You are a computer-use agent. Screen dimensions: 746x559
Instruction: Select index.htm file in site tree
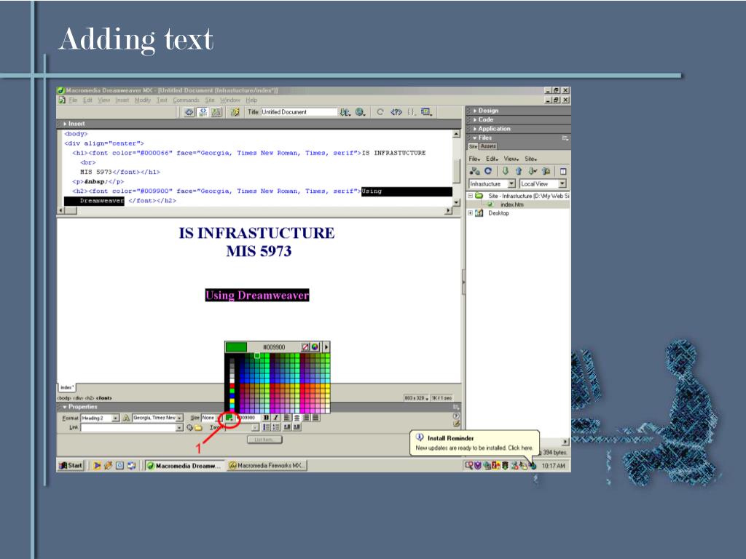(x=512, y=205)
